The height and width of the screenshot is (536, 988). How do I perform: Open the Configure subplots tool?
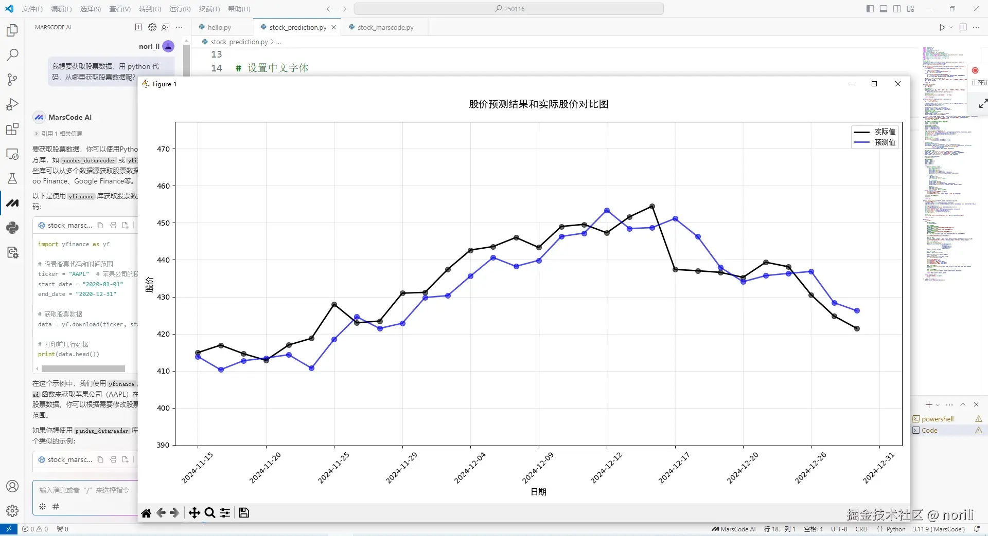[x=225, y=512]
